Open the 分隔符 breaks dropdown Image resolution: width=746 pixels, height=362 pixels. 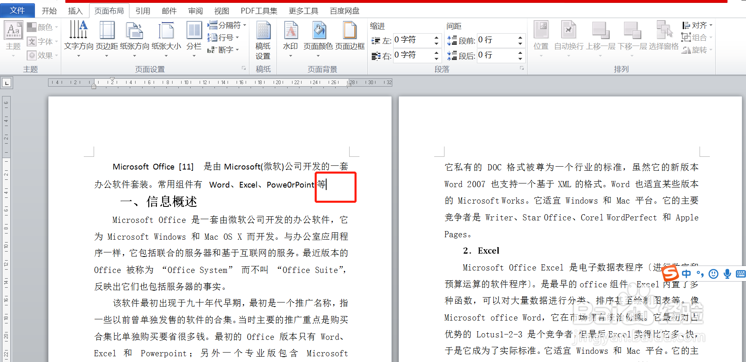(x=227, y=25)
